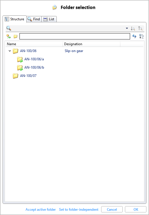Image resolution: width=149 pixels, height=215 pixels.
Task: Open the search filter dropdown arrow
Action: click(127, 28)
